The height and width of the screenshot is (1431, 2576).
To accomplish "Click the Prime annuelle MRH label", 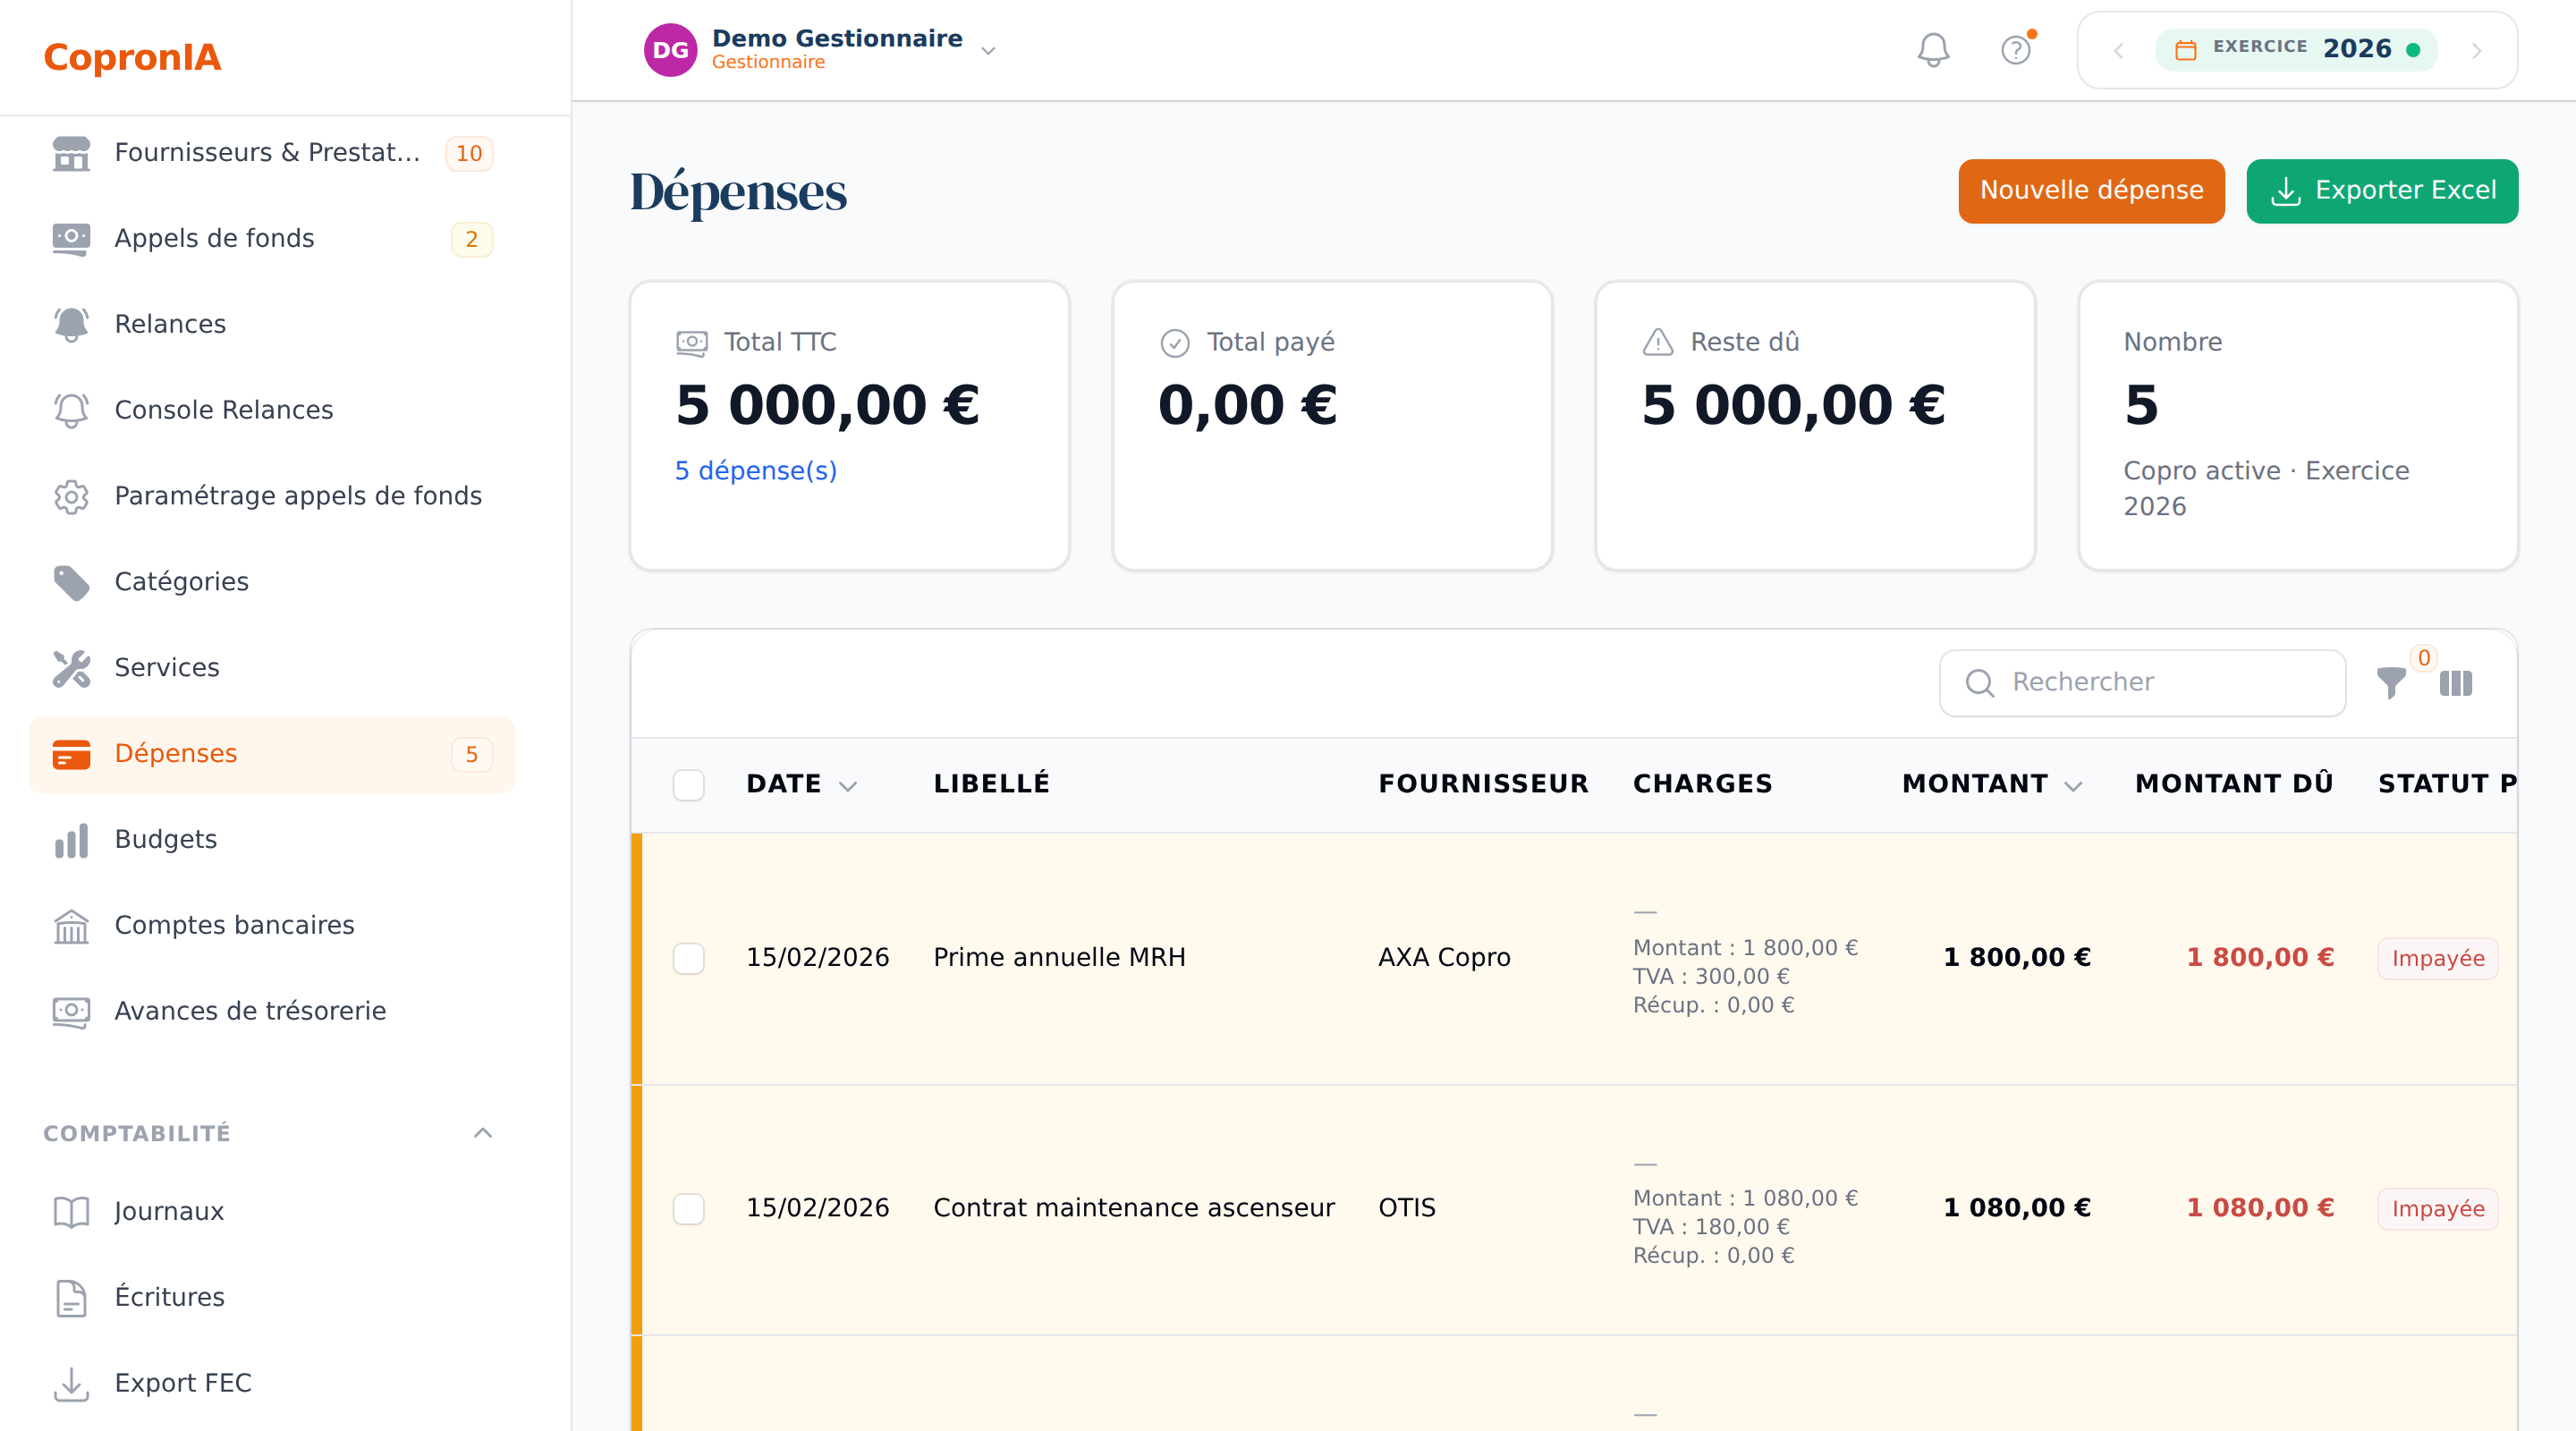I will pyautogui.click(x=1059, y=958).
